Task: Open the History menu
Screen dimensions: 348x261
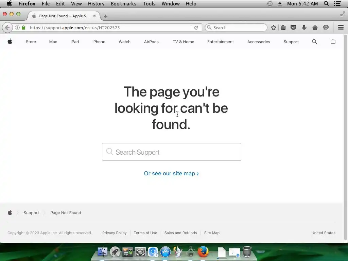Action: pos(96,4)
